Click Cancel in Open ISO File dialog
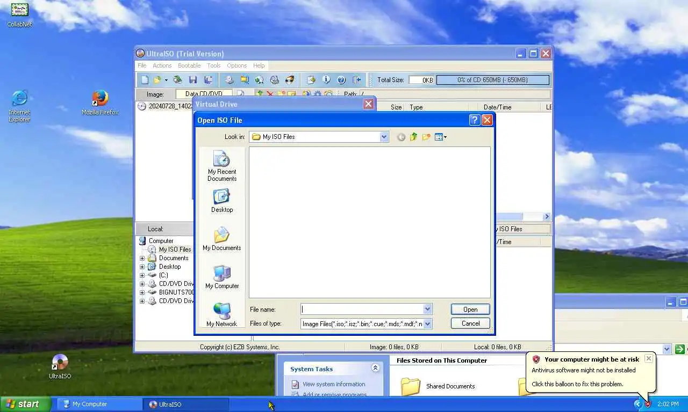 pyautogui.click(x=470, y=323)
